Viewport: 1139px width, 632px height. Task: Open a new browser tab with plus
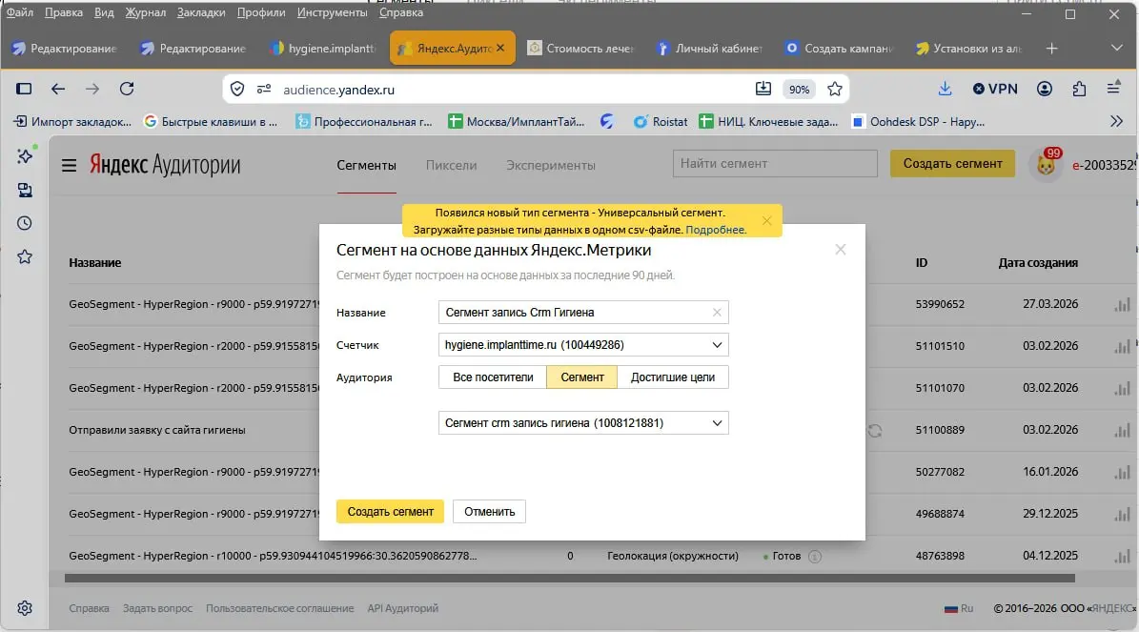tap(1052, 48)
